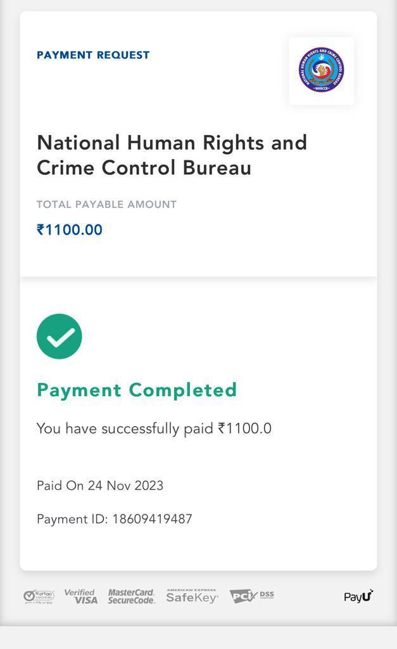
Task: Click the 'Payment ID:' label text
Action: (x=72, y=519)
